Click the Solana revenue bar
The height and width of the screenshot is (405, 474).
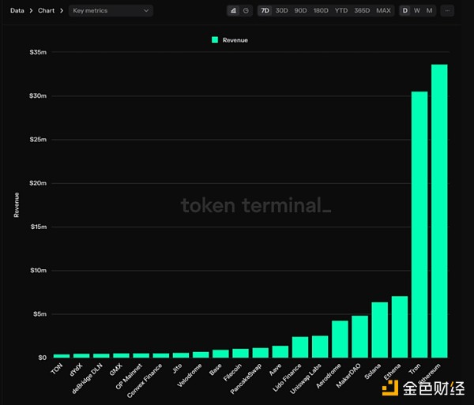tap(380, 329)
